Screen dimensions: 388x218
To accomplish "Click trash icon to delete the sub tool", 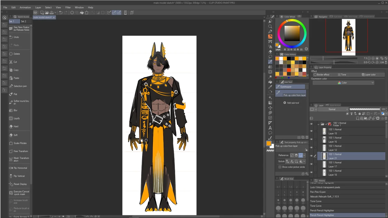I will point(307,137).
